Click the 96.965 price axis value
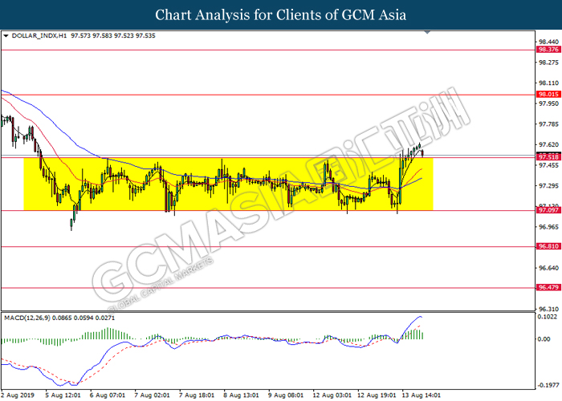The height and width of the screenshot is (401, 562). [x=548, y=227]
